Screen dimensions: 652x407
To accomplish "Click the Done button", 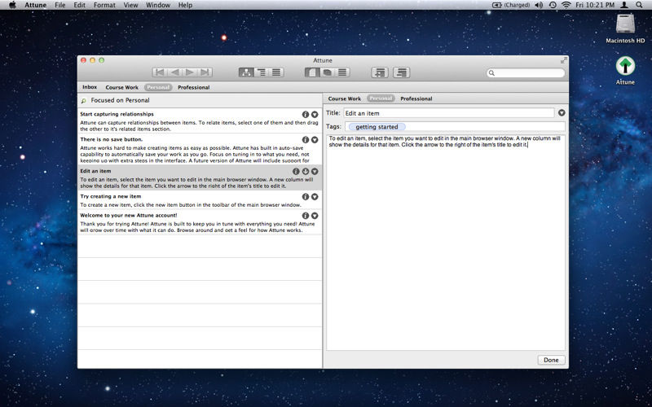I will (x=551, y=360).
